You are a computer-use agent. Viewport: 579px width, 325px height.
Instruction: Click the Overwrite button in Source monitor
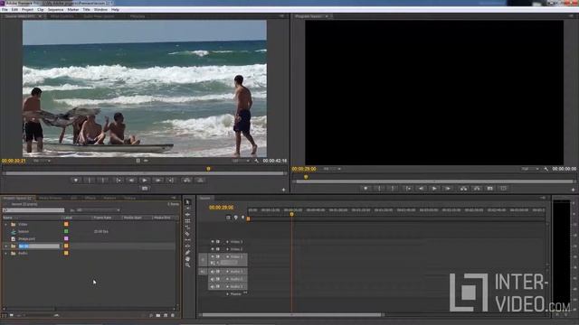[200, 181]
